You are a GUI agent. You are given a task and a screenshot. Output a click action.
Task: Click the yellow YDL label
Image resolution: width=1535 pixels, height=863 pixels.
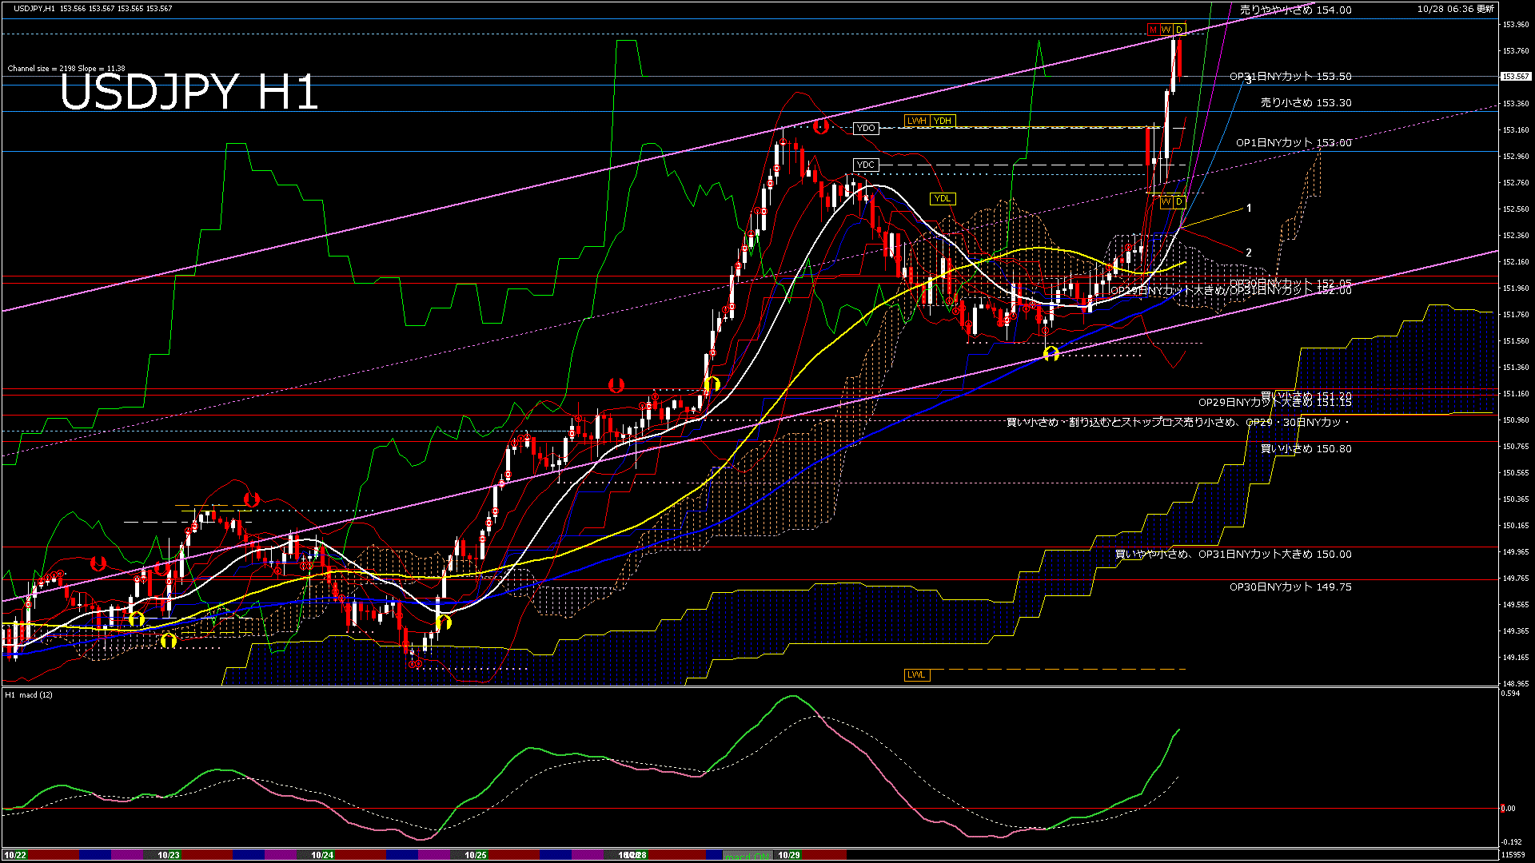[943, 198]
